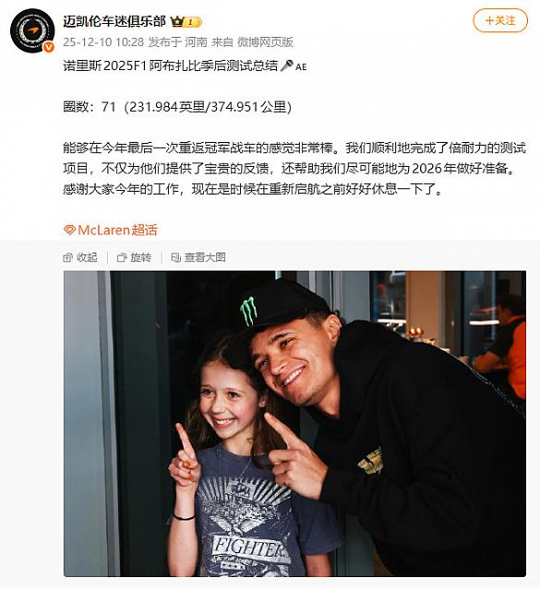Image resolution: width=540 pixels, height=590 pixels.
Task: Click the microphone emoji icon in post
Action: point(286,65)
